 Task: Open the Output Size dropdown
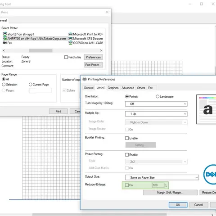point(162,177)
